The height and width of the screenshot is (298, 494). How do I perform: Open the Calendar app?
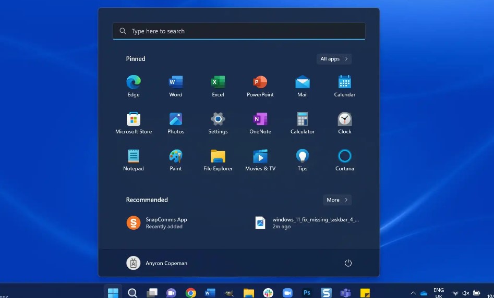tap(344, 86)
